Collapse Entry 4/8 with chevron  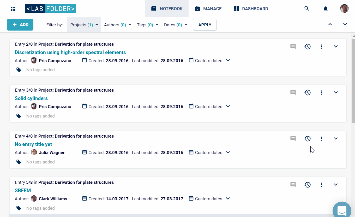coord(336,138)
